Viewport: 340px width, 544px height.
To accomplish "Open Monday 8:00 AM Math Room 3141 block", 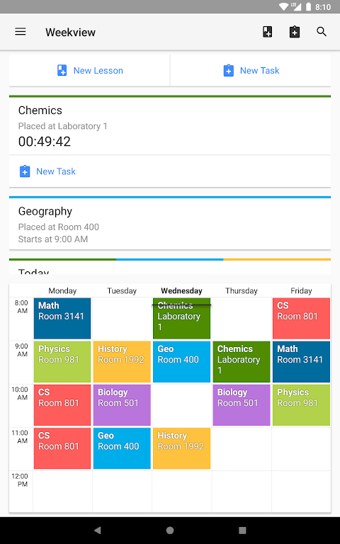I will tap(62, 318).
